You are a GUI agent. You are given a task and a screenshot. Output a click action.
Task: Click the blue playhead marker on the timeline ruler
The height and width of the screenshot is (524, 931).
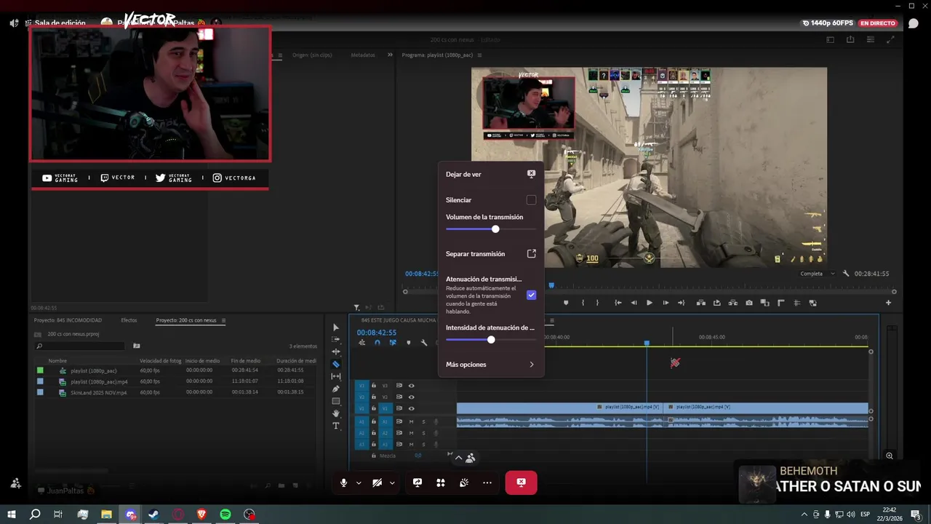tap(647, 343)
